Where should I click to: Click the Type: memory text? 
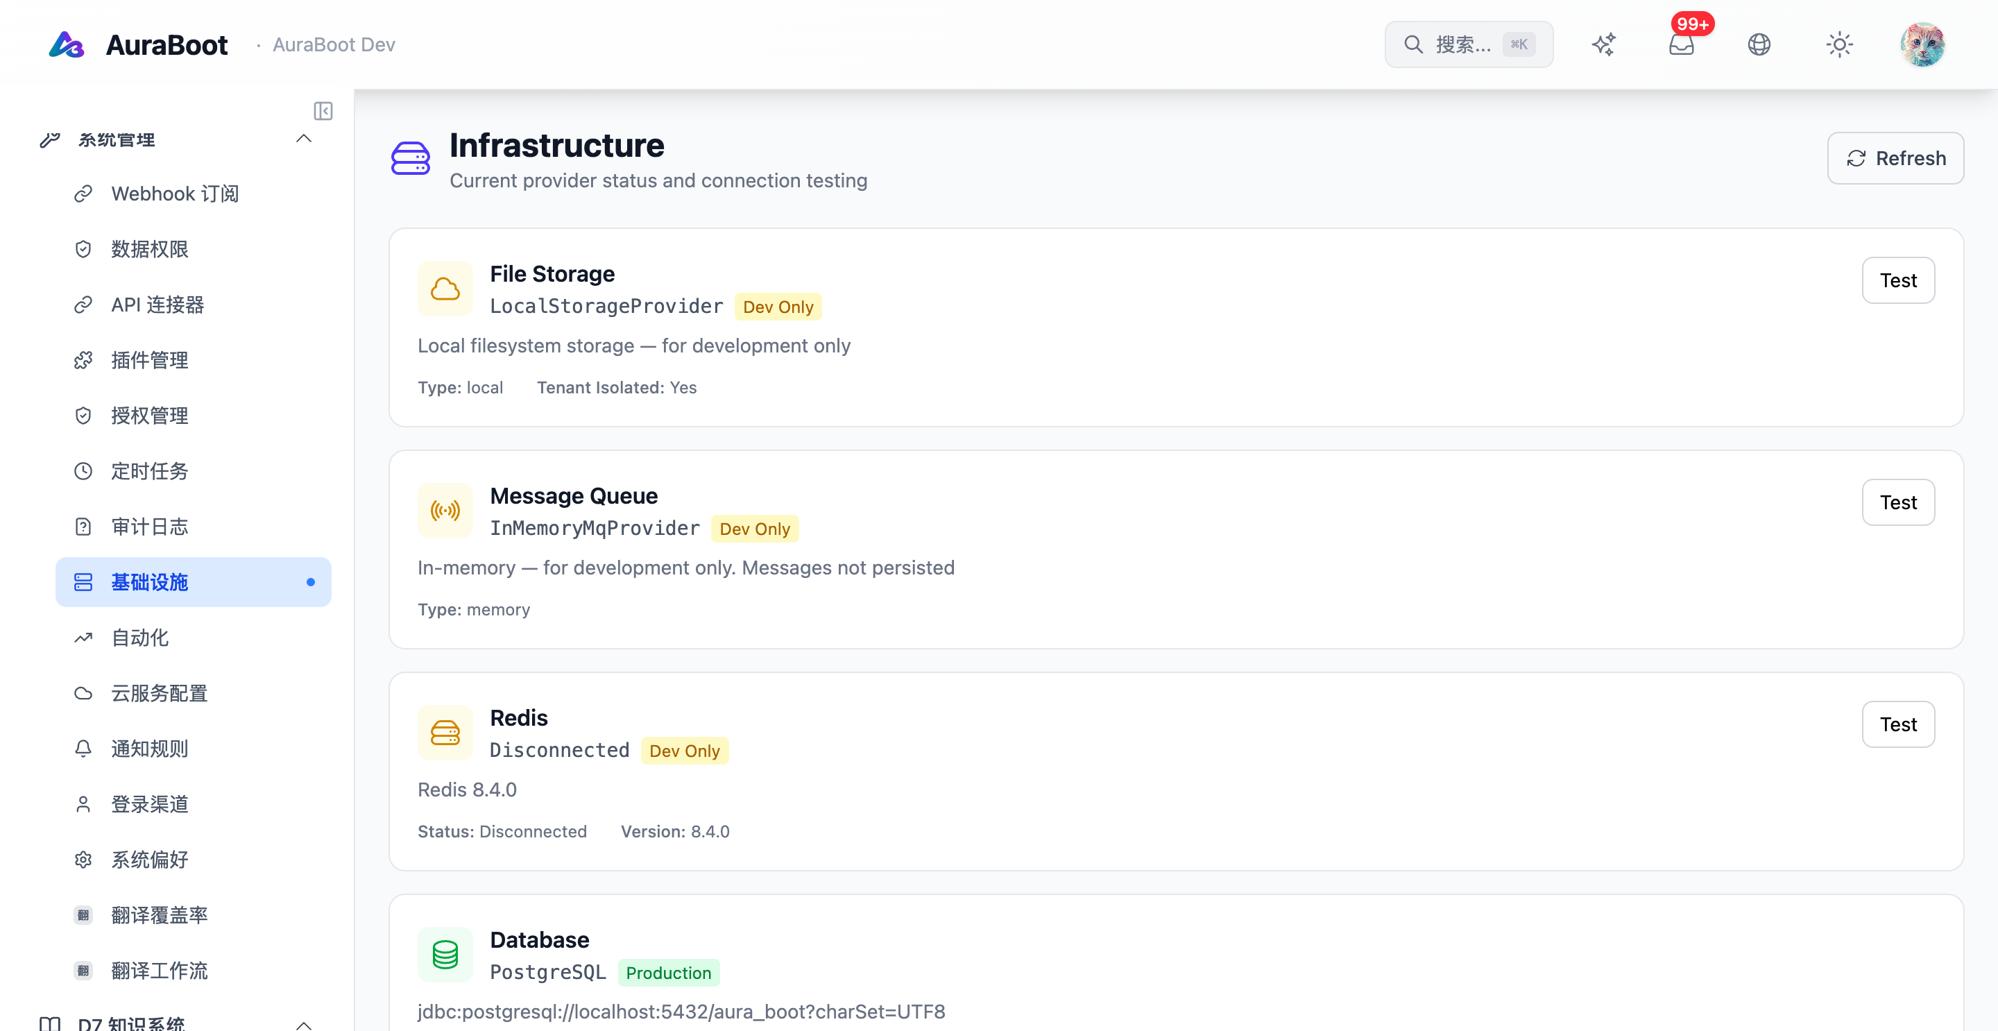coord(474,609)
